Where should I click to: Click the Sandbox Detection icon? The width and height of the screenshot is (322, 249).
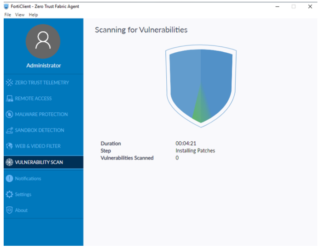[10, 130]
